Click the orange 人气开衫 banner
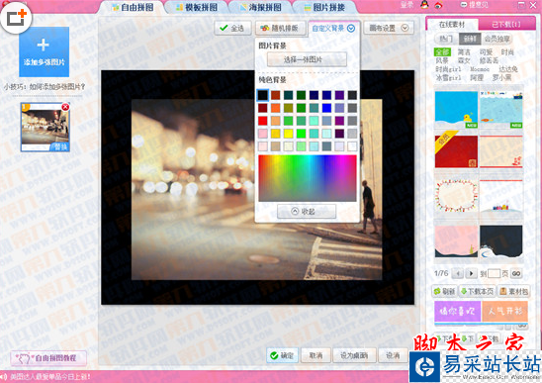This screenshot has height=383, width=542. pyautogui.click(x=504, y=311)
